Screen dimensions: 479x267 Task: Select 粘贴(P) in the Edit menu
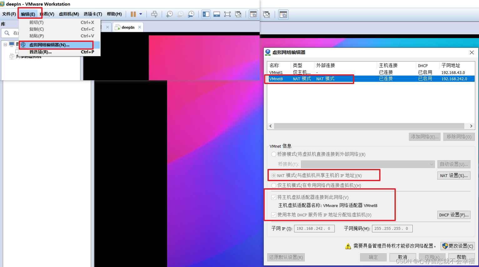(x=59, y=36)
